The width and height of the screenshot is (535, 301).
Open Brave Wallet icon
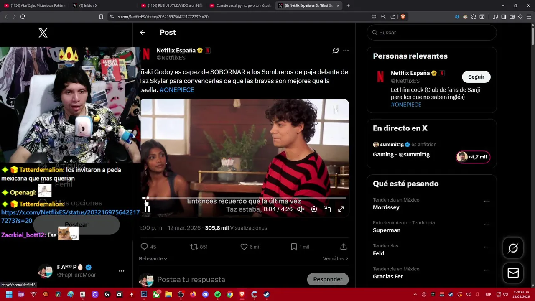coord(512,17)
